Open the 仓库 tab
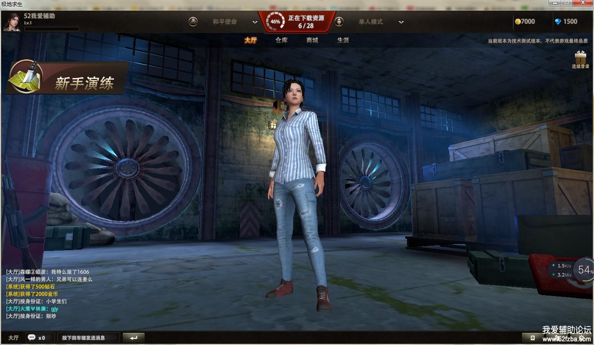Viewport: 594px width, 345px height. pyautogui.click(x=281, y=40)
